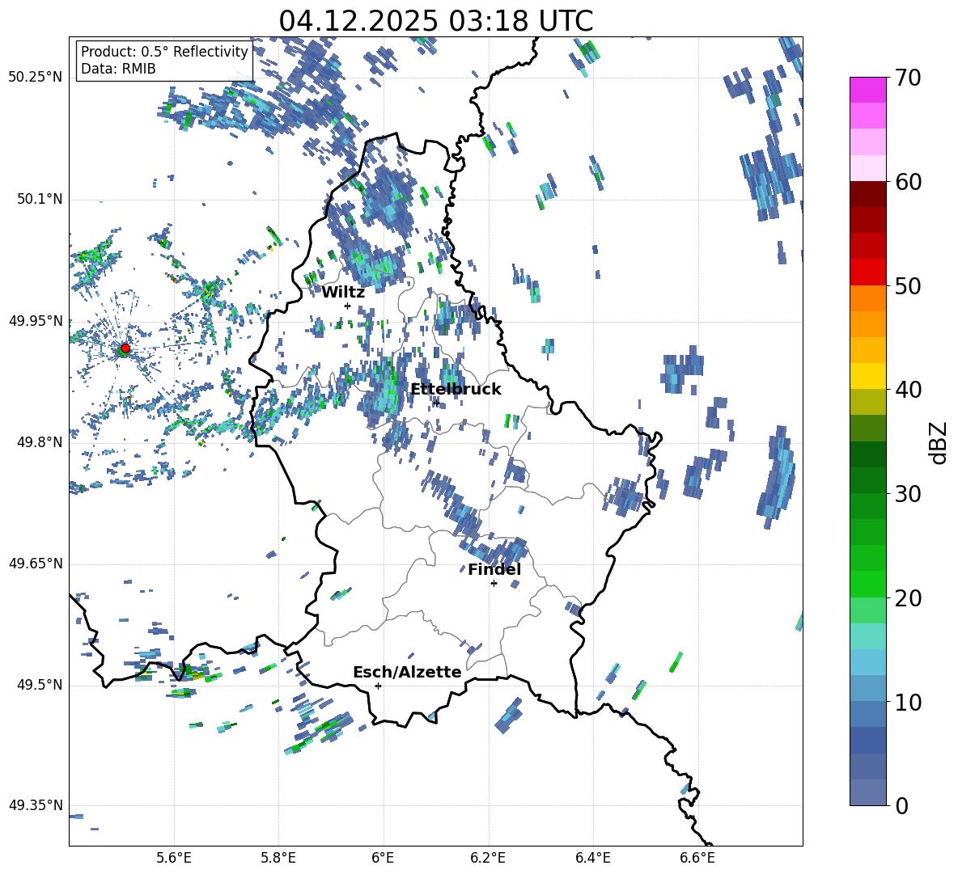958x874 pixels.
Task: Click the 30 colorbar tick label
Action: [908, 494]
